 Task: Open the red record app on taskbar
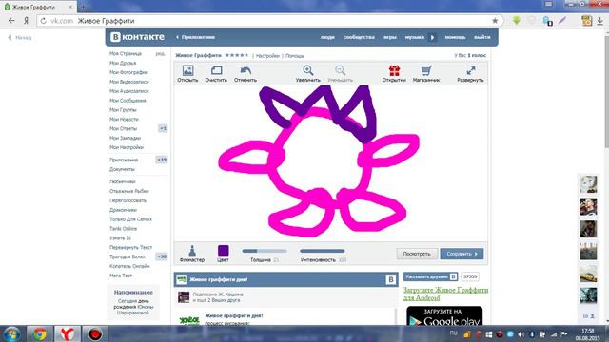pyautogui.click(x=95, y=333)
